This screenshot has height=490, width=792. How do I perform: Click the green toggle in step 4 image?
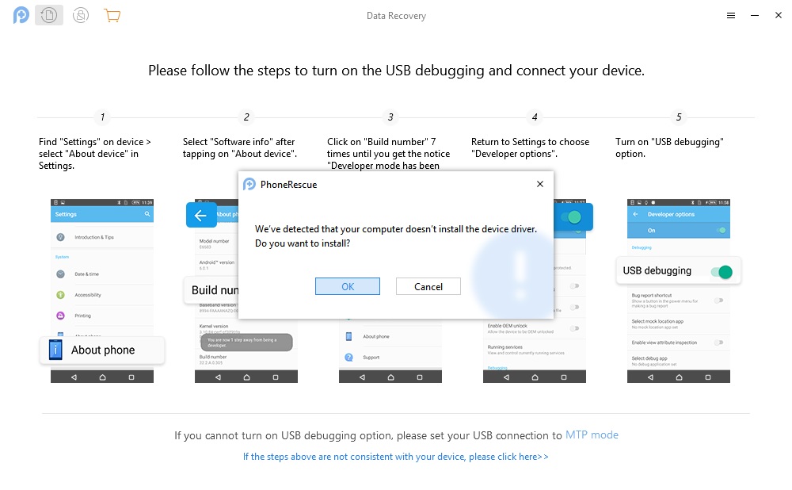click(571, 217)
